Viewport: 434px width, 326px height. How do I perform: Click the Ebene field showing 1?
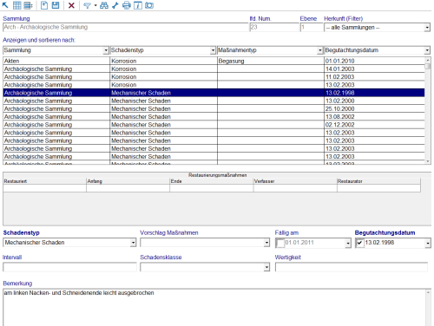point(312,28)
